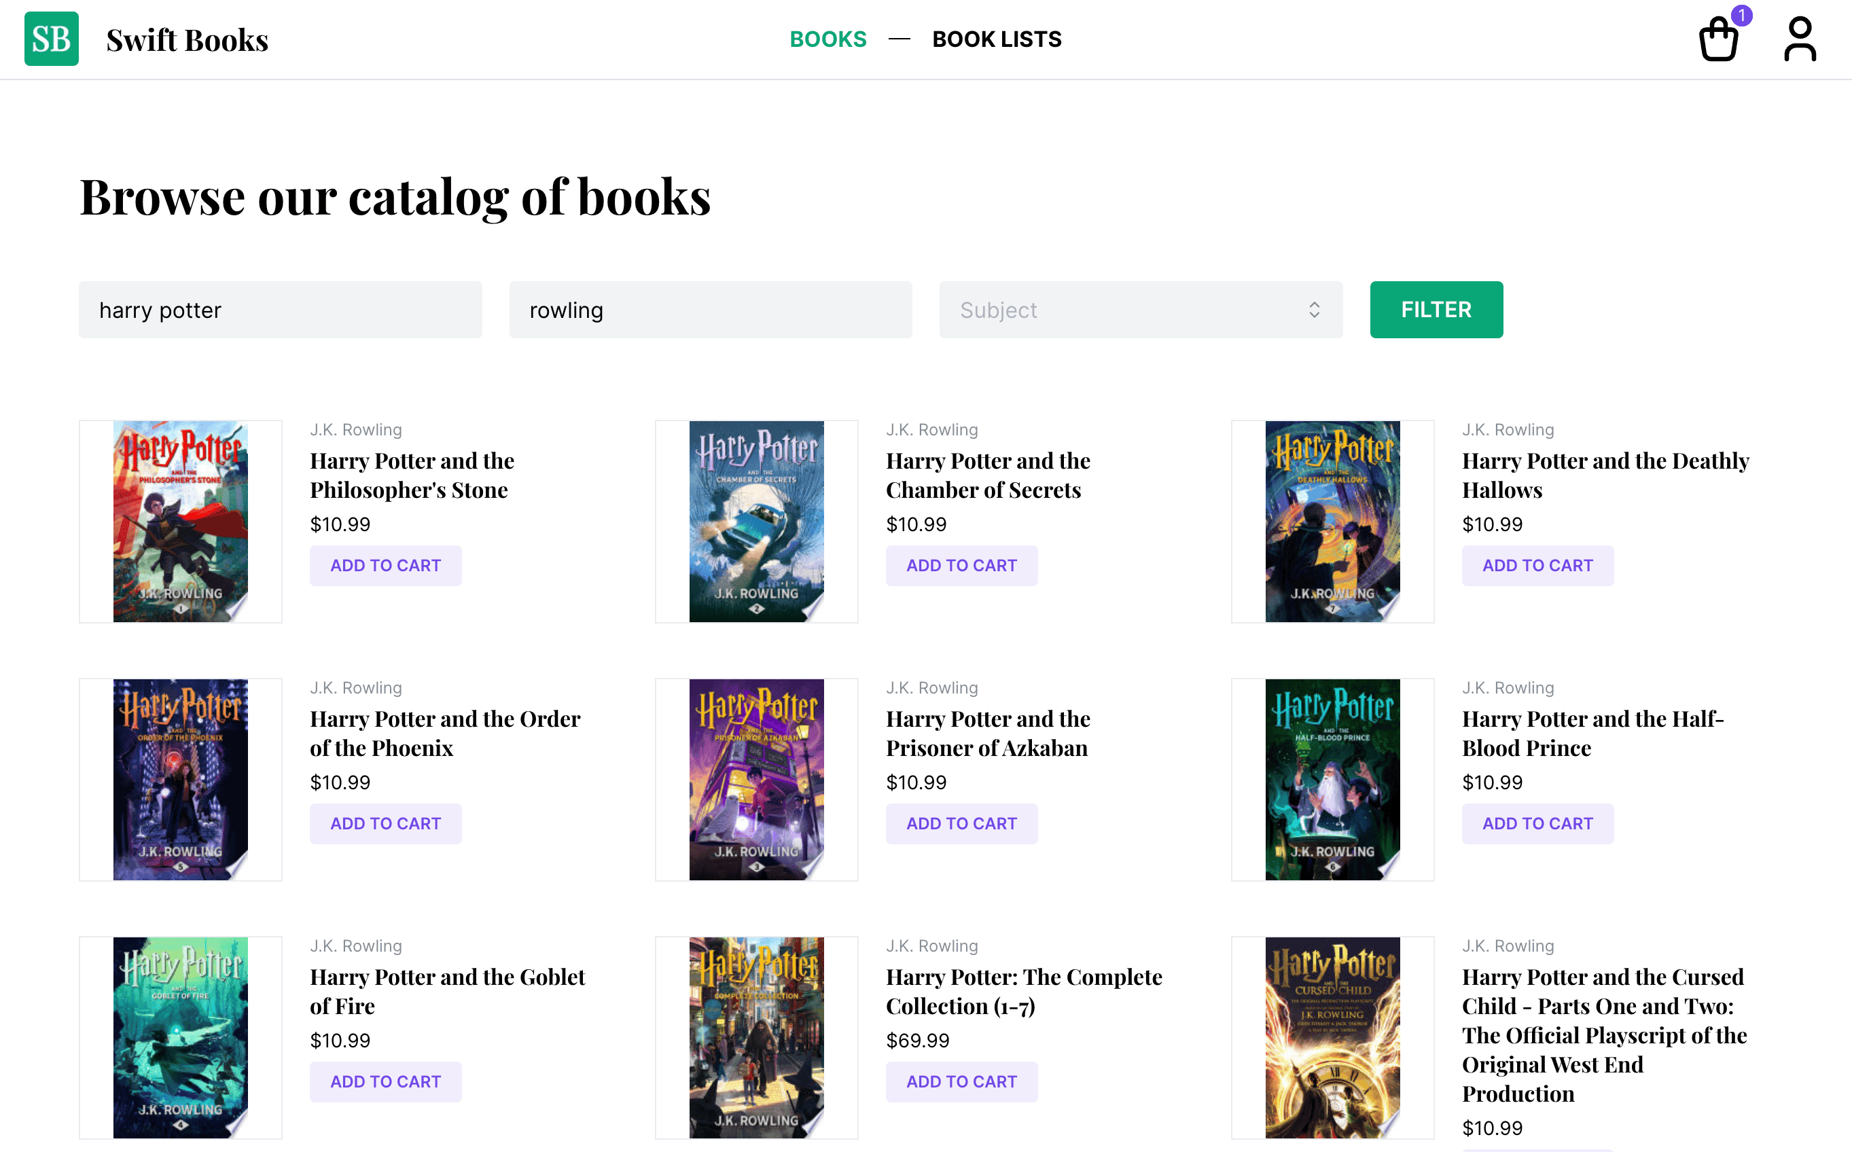Click J.K. Rowling author above Philosopher's Stone
The image size is (1852, 1152).
coord(356,430)
